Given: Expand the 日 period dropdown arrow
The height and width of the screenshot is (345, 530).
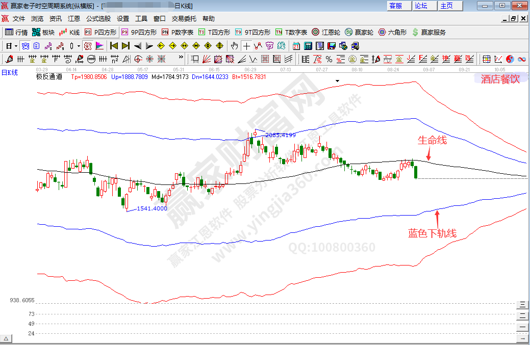Looking at the screenshot, I should point(16,45).
